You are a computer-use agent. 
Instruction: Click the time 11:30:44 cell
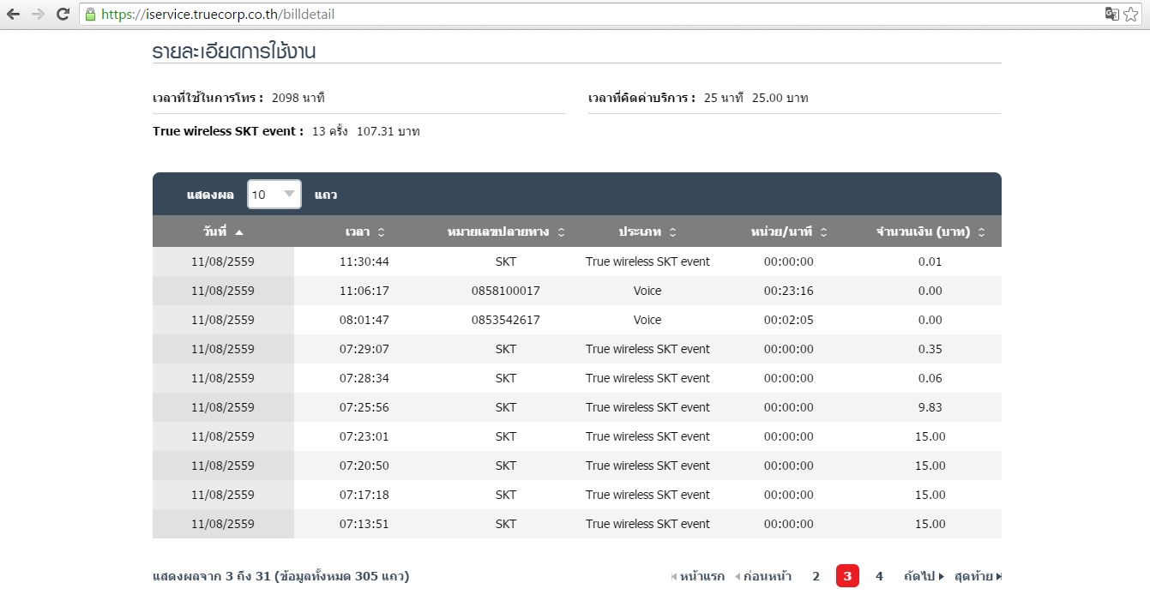click(364, 261)
